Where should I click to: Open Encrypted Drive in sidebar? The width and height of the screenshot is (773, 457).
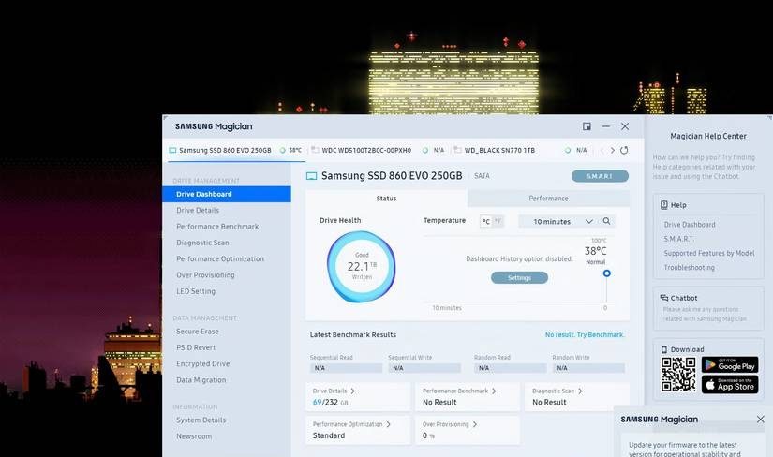[x=202, y=364]
